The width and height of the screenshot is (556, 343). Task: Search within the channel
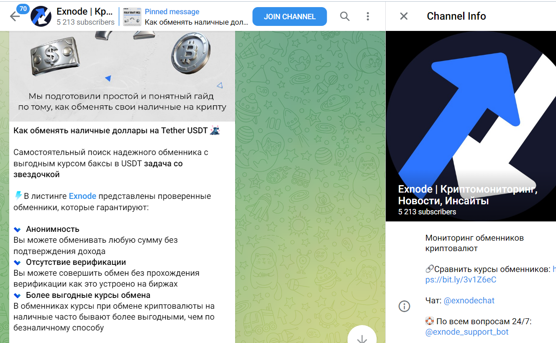click(x=345, y=16)
